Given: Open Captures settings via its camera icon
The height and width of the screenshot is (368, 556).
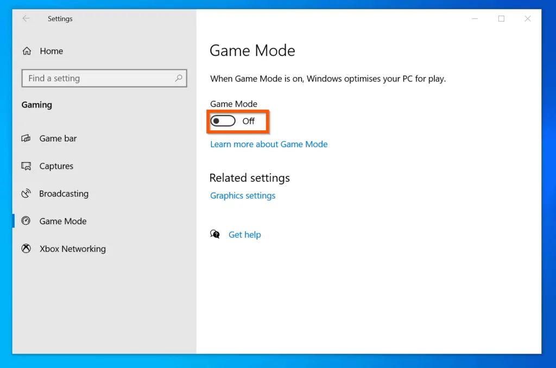Looking at the screenshot, I should (x=26, y=166).
